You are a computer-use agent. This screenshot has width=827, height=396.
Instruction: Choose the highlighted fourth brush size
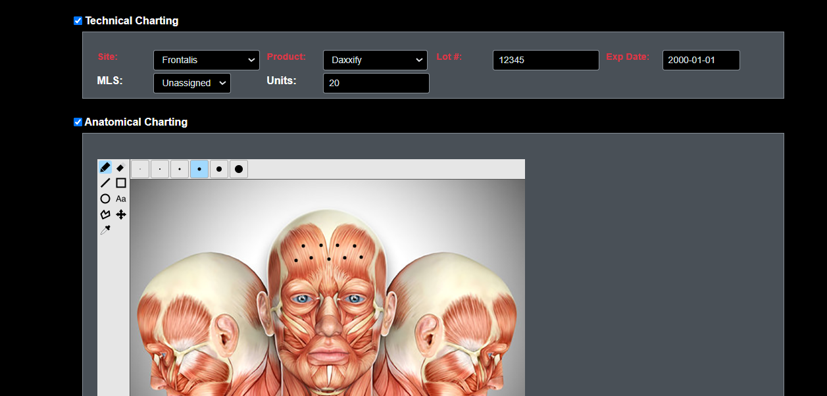tap(199, 169)
